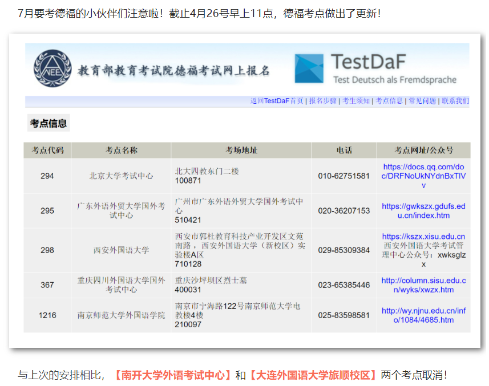Viewport: 489px width, 386px height.
Task: Open the wy.njnu.edu.cn link
Action: click(423, 315)
